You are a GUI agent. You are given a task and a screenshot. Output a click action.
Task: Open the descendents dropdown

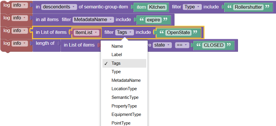coord(59,7)
